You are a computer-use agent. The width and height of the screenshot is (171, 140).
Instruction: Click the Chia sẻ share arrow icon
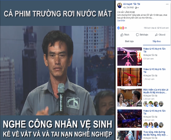(156, 35)
